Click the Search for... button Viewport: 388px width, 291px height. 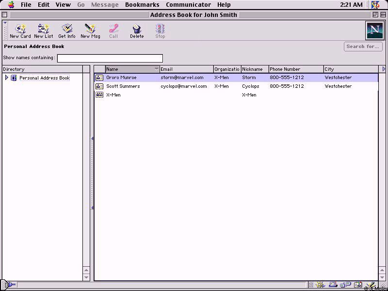(x=363, y=47)
